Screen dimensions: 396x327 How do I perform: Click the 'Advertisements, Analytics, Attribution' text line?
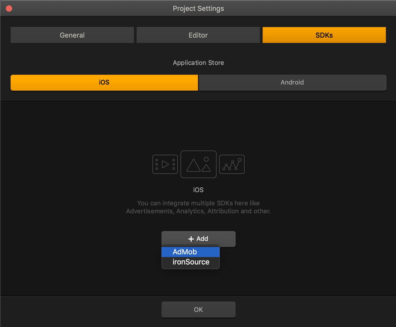click(x=198, y=211)
